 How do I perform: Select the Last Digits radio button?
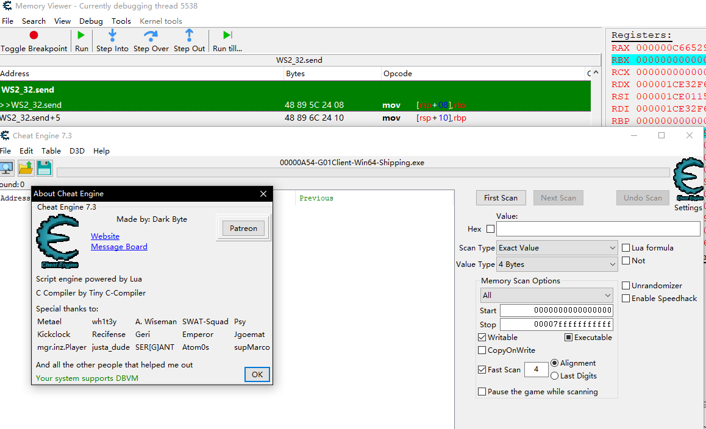point(554,375)
